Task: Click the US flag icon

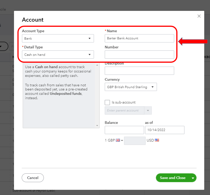Action: (x=157, y=140)
